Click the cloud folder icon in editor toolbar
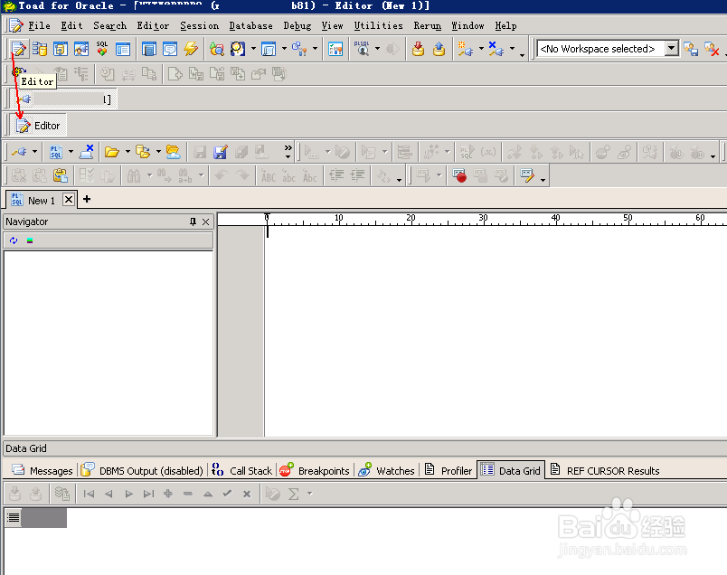This screenshot has width=727, height=575. coord(173,152)
